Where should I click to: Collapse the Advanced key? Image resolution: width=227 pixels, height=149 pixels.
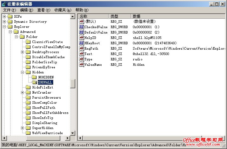click(x=10, y=32)
